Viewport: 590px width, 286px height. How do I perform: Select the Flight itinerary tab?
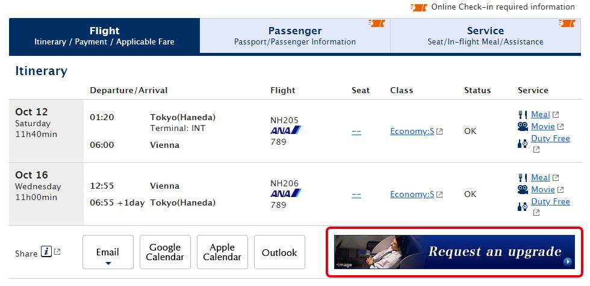(104, 35)
